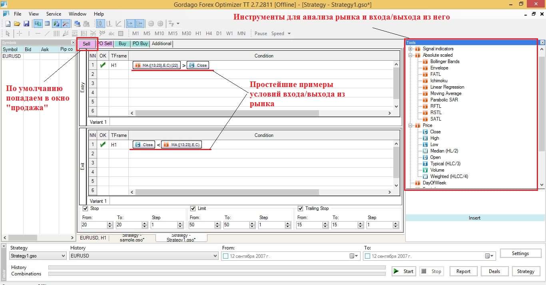Toggle the Stop checkbox
This screenshot has width=546, height=285.
(x=85, y=208)
